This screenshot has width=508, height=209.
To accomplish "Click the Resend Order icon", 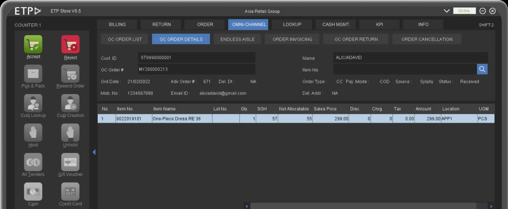I will click(x=70, y=73).
